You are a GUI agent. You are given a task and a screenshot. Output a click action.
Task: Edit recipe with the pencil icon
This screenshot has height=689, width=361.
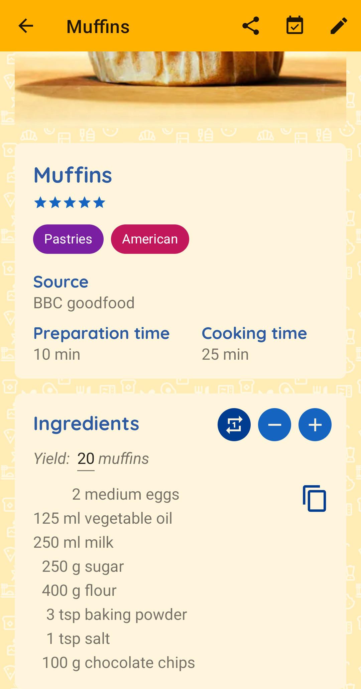(339, 26)
